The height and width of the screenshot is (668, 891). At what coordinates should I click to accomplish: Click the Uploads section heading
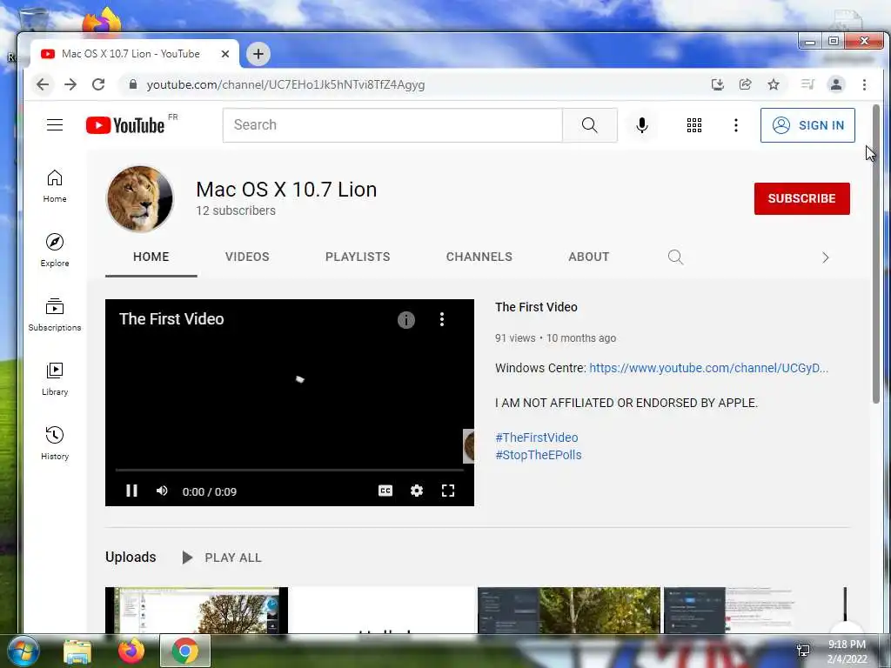pos(131,558)
